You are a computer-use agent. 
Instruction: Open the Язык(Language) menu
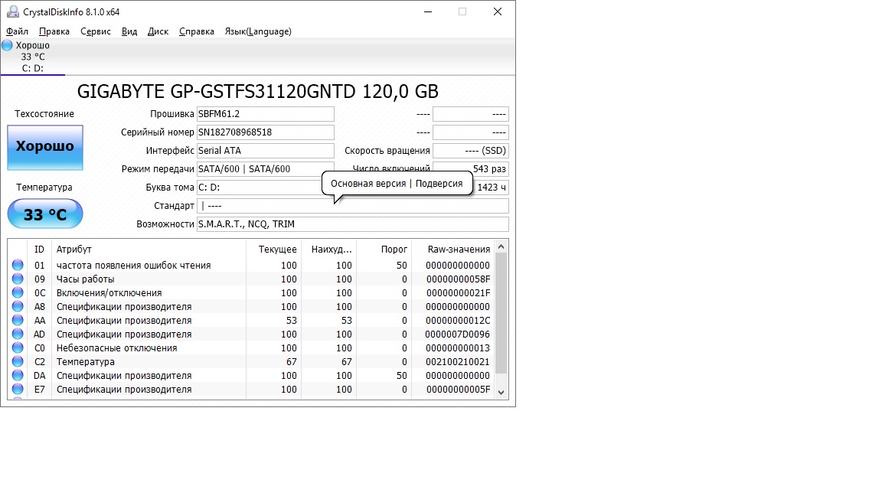pos(257,31)
